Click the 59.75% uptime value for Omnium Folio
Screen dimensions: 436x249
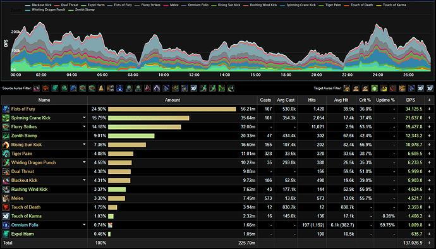pos(387,225)
